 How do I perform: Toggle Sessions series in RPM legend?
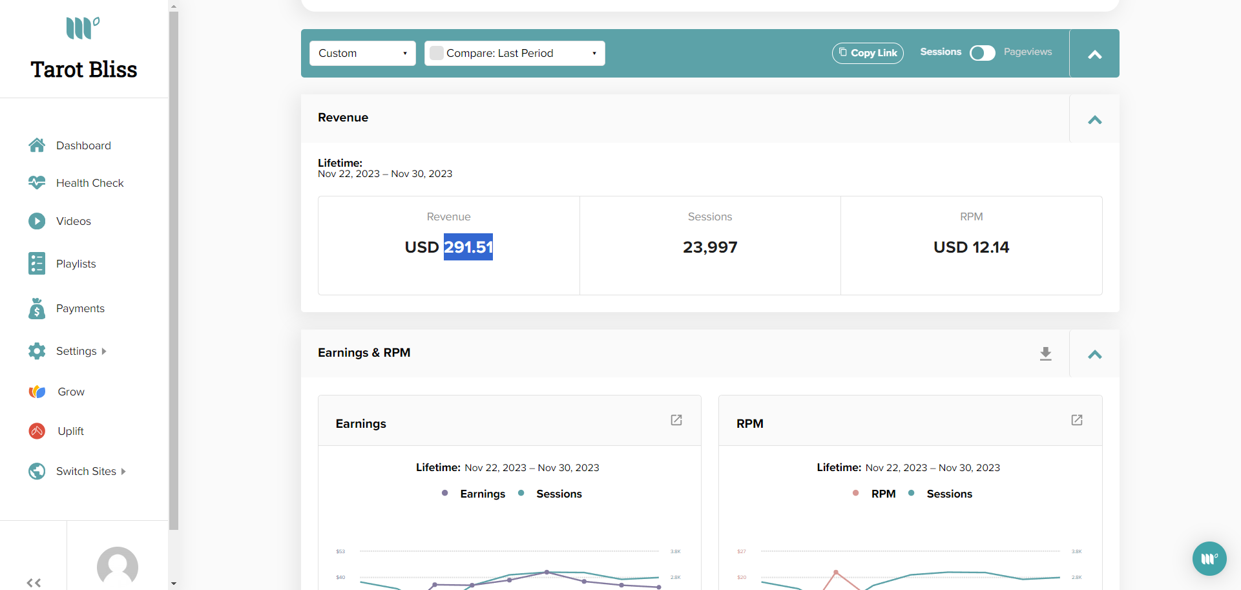tap(940, 494)
